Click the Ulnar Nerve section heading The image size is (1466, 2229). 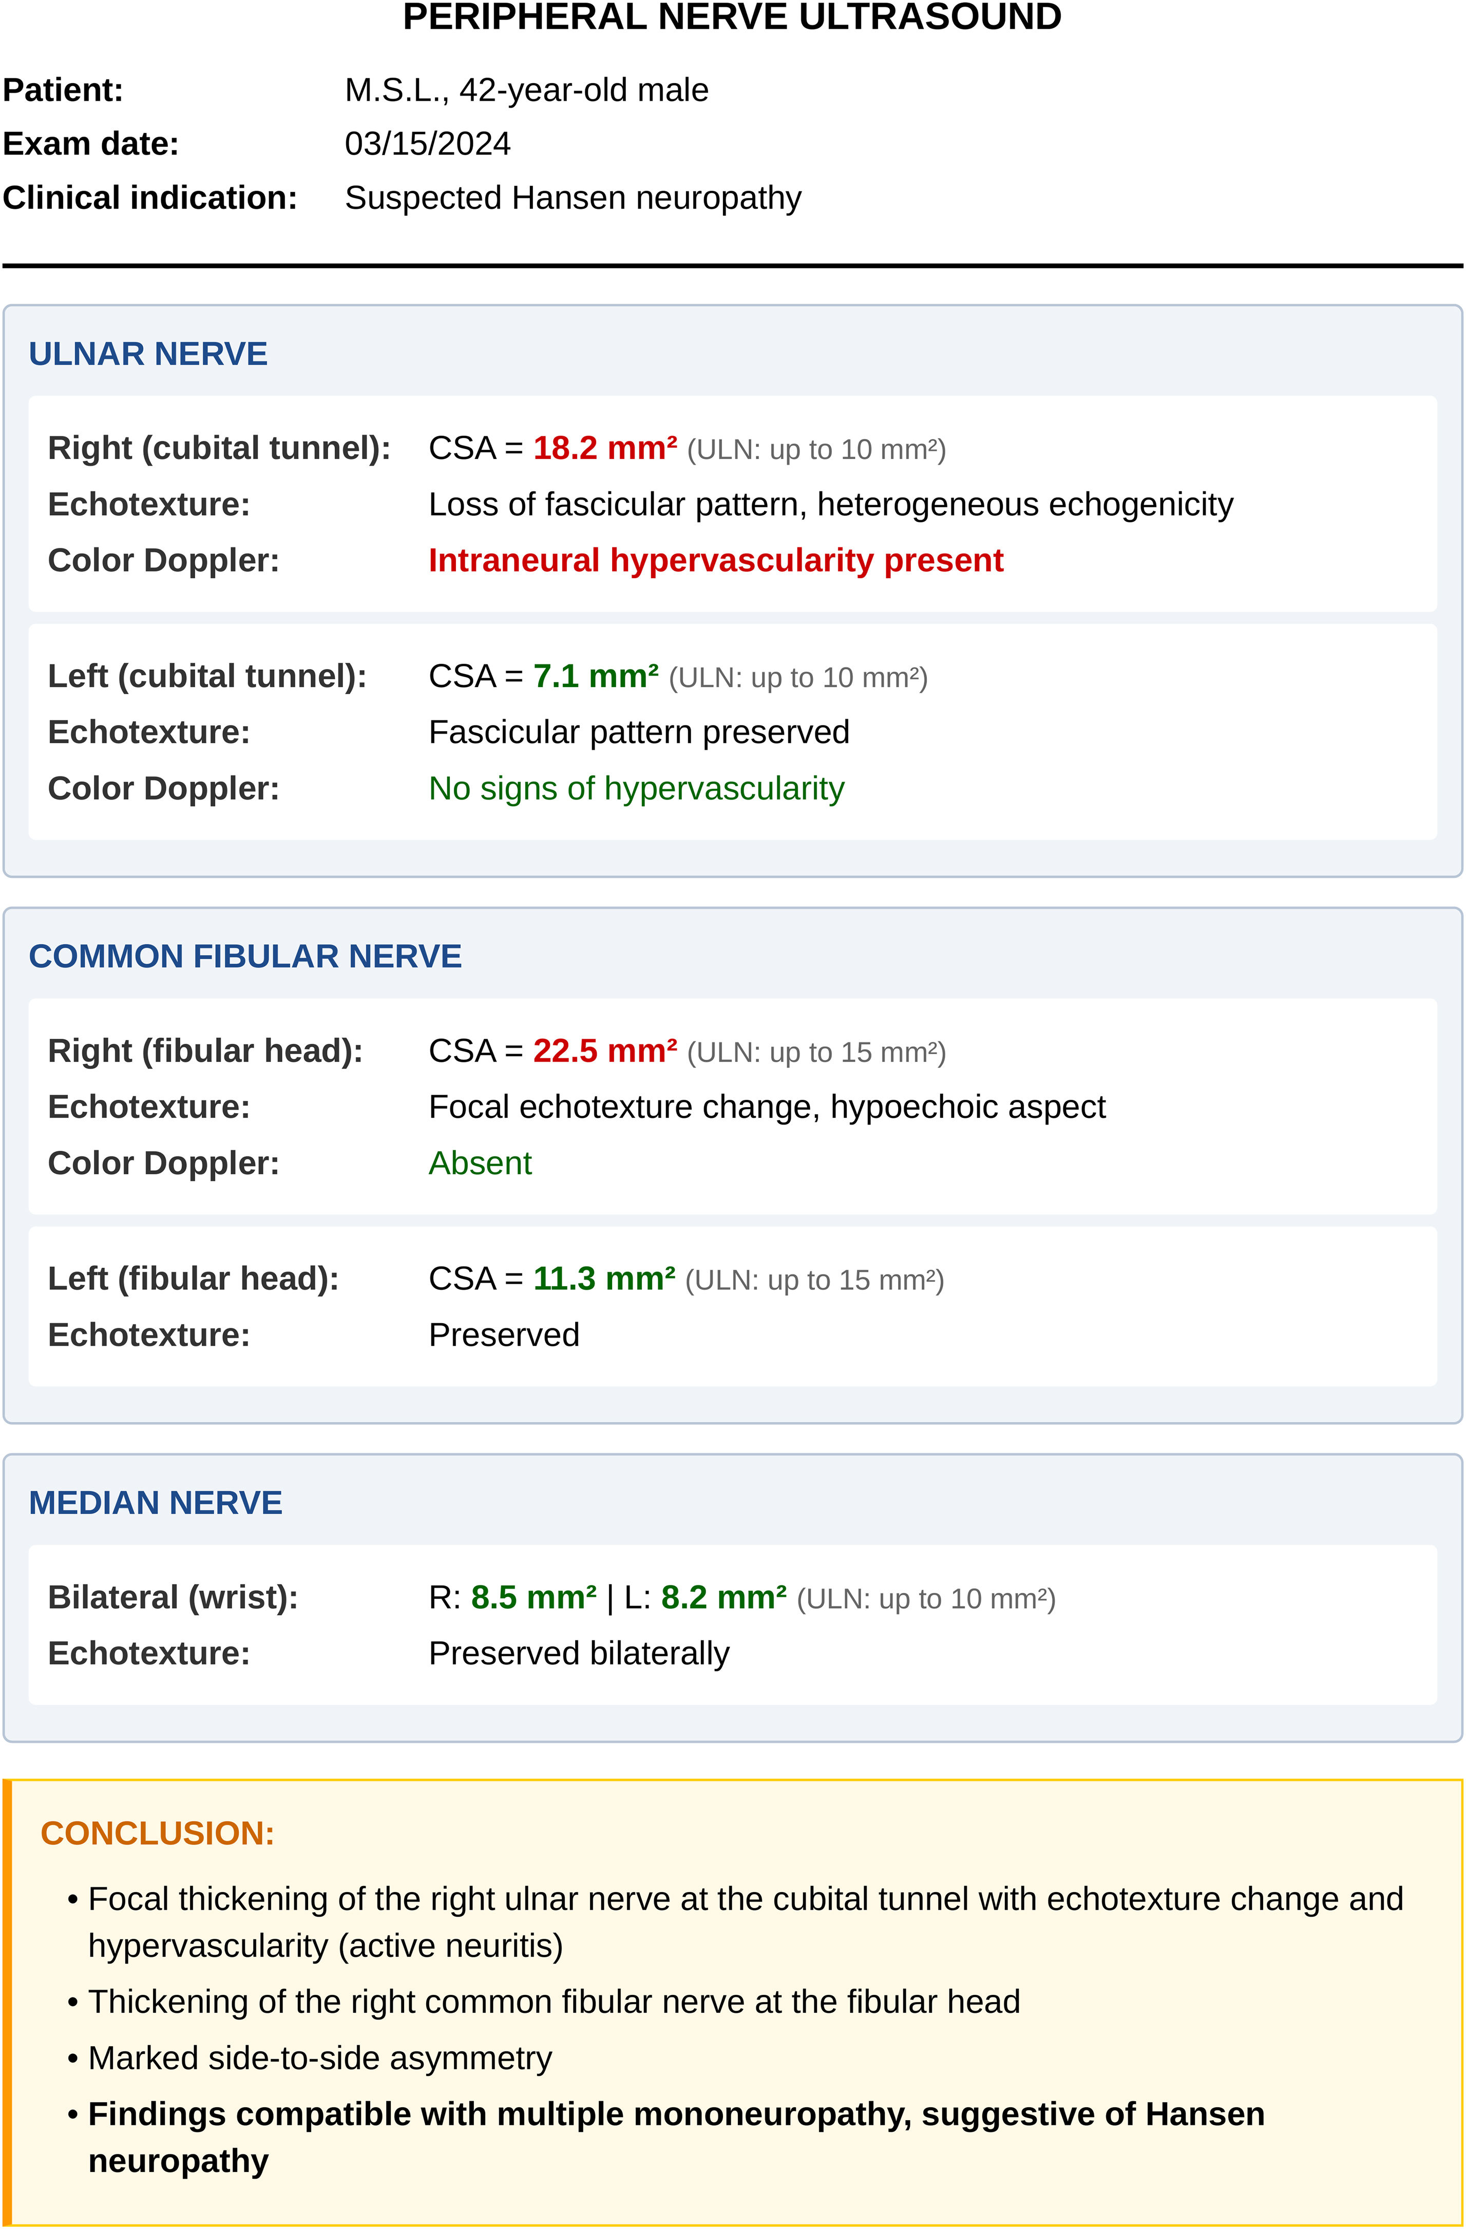pos(148,354)
